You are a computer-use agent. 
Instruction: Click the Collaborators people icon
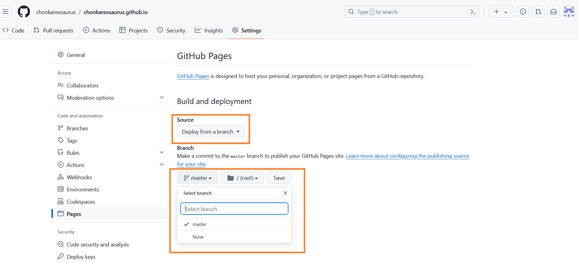tap(61, 85)
